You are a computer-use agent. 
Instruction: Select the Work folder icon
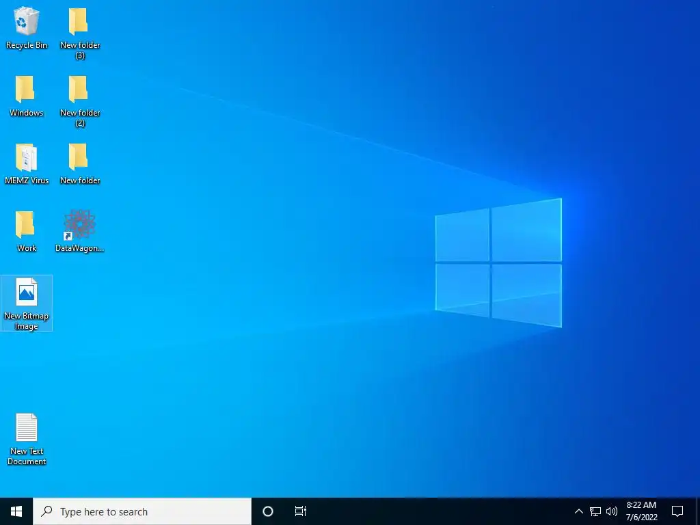coord(27,231)
